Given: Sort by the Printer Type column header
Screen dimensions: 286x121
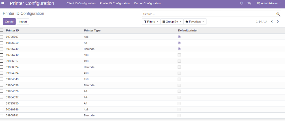Looking at the screenshot, I should (x=92, y=30).
